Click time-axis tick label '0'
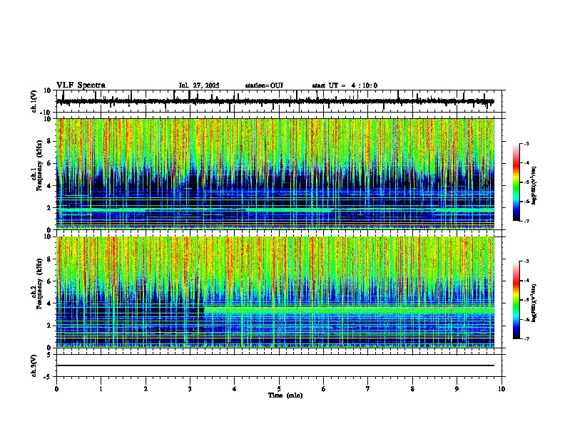 click(56, 389)
